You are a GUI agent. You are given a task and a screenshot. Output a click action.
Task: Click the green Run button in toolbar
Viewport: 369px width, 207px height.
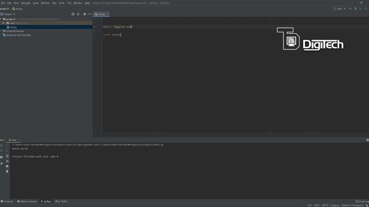[351, 9]
